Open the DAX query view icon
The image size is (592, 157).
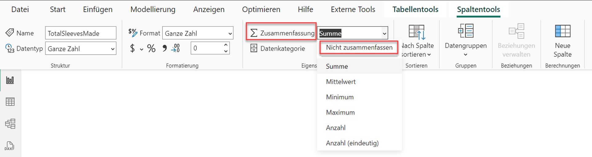click(x=10, y=146)
